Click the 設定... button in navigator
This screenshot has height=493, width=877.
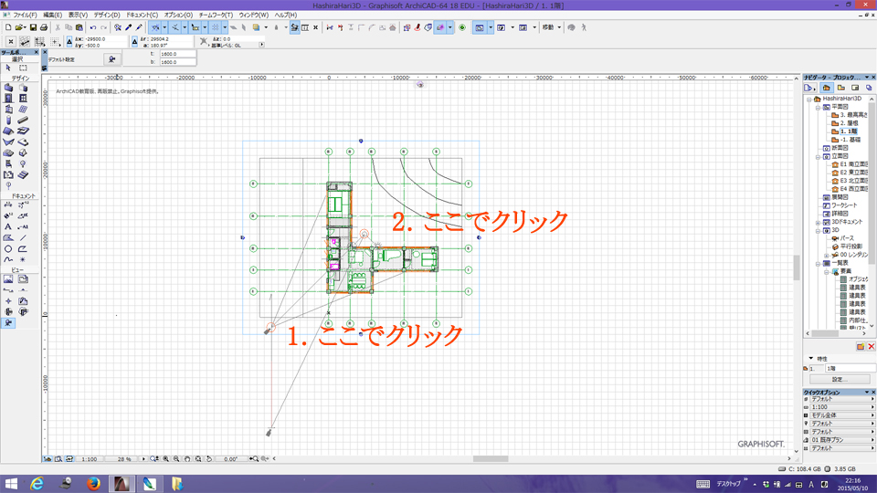[839, 380]
